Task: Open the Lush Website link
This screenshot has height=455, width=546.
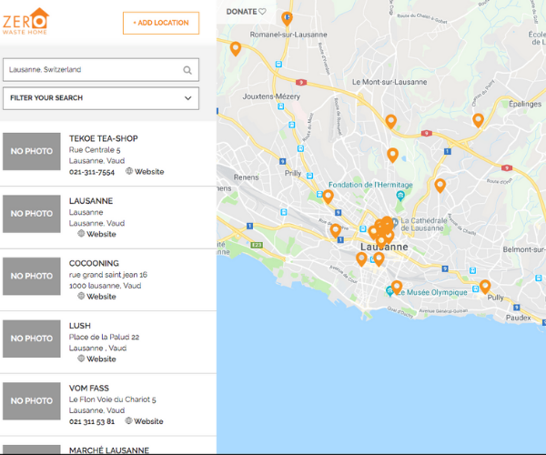Action: tap(101, 359)
